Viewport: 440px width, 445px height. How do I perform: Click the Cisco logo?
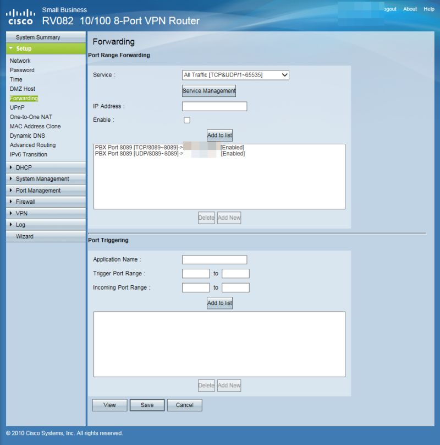[x=20, y=17]
